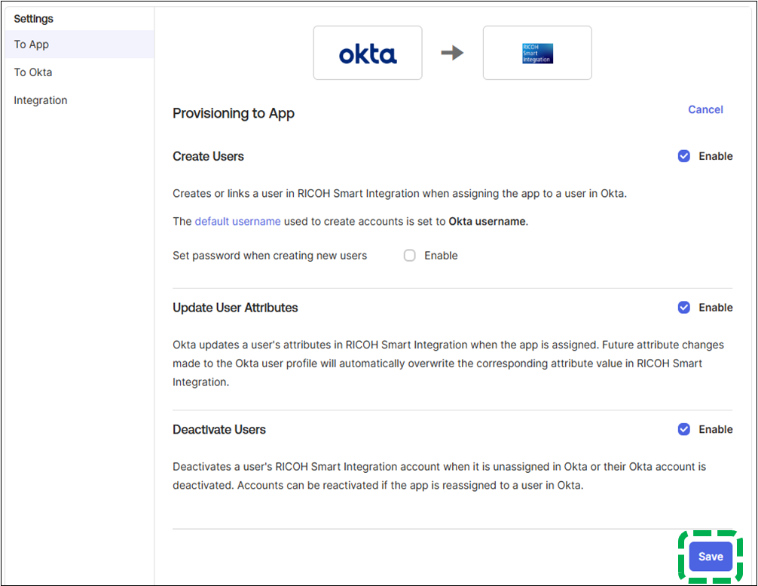758x586 pixels.
Task: Uncheck the Update User Attributes Enable checkbox
Action: (x=684, y=308)
